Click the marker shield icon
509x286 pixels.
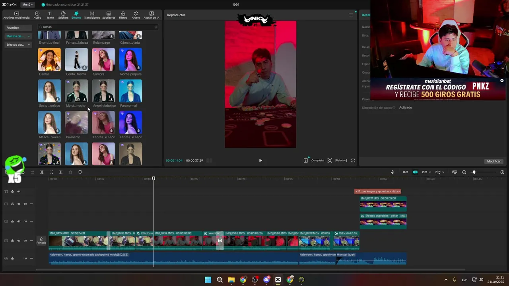(x=80, y=172)
